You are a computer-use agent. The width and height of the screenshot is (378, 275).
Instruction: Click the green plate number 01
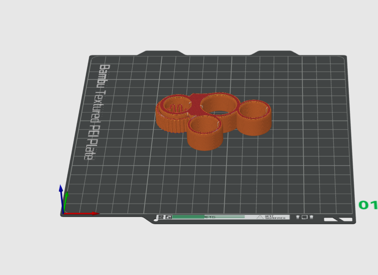pos(368,205)
